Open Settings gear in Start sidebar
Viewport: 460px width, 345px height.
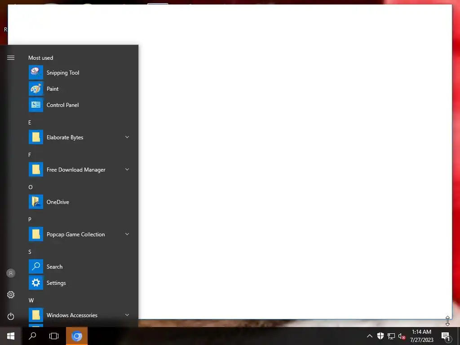pyautogui.click(x=11, y=295)
